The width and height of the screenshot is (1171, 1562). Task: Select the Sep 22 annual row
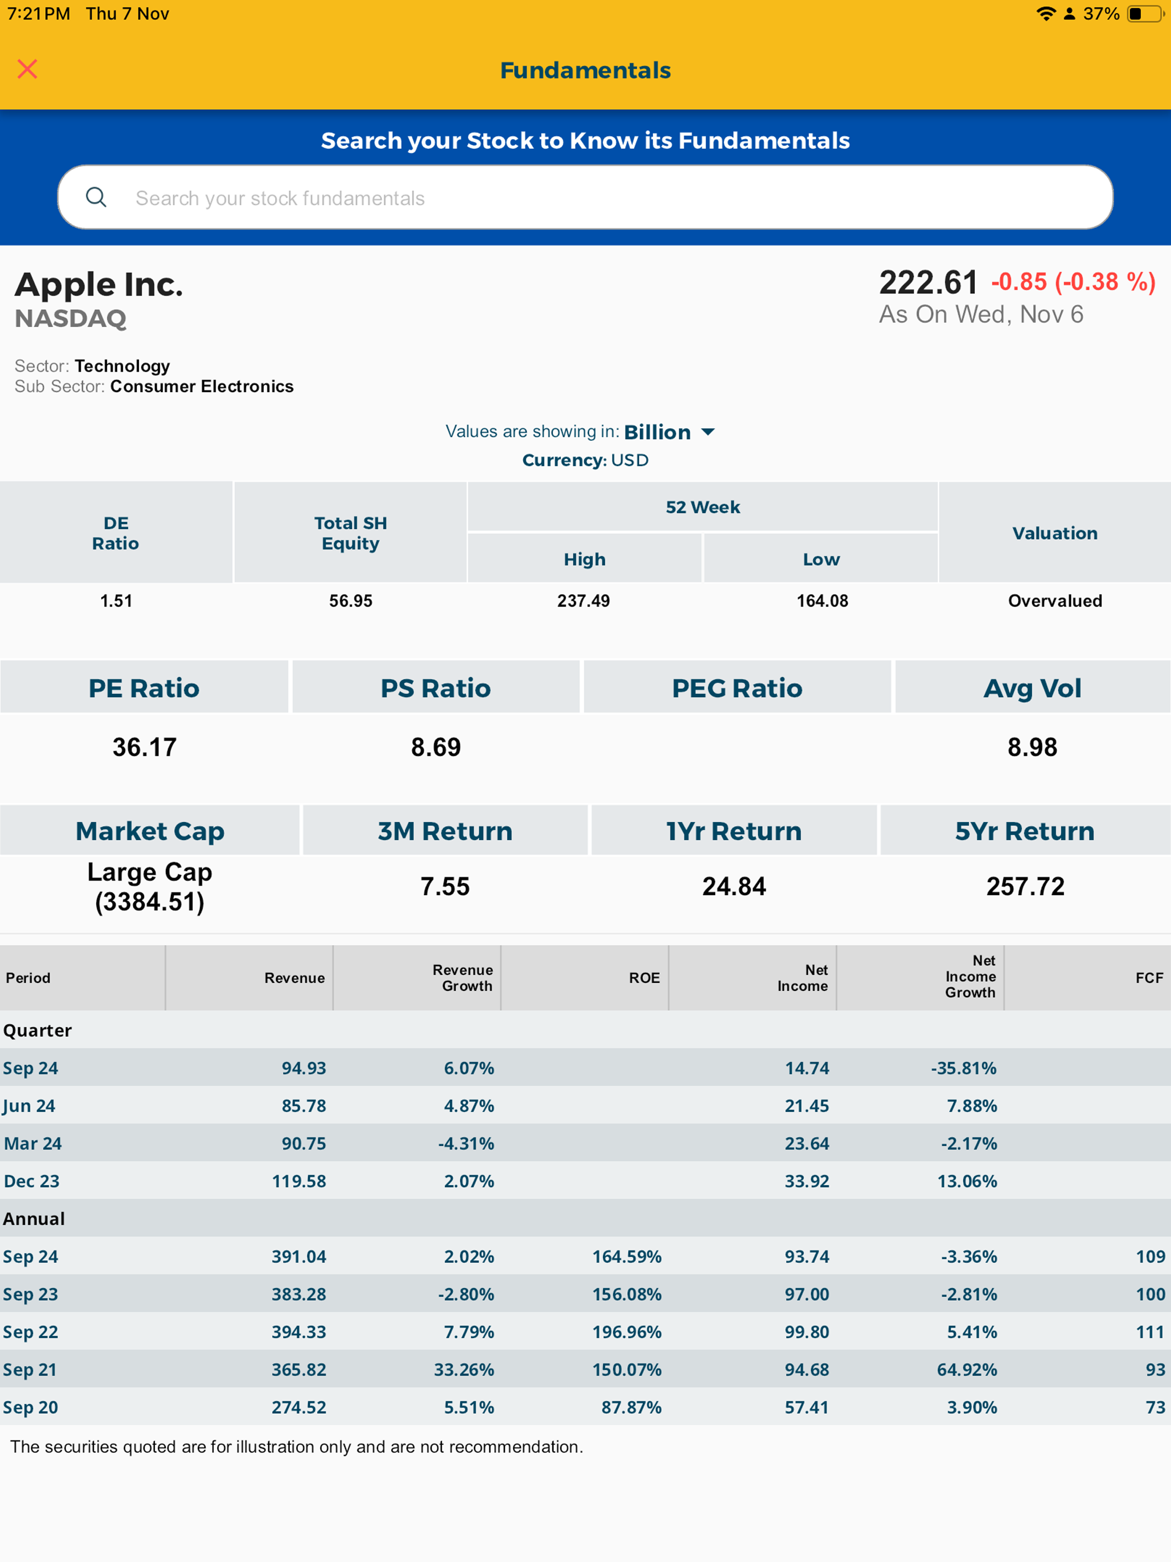point(585,1332)
